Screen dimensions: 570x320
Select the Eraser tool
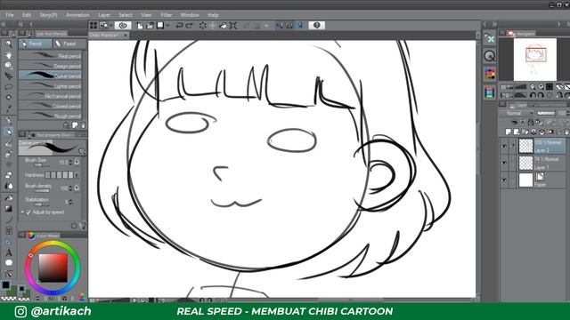9,175
